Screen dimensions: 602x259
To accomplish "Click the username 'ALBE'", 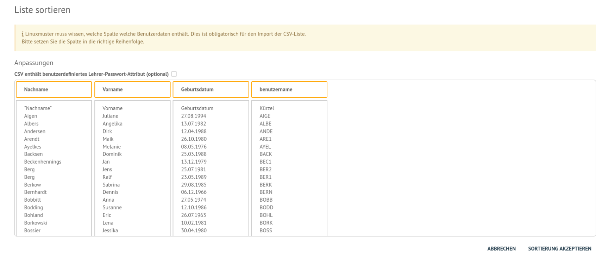I will click(x=265, y=124).
